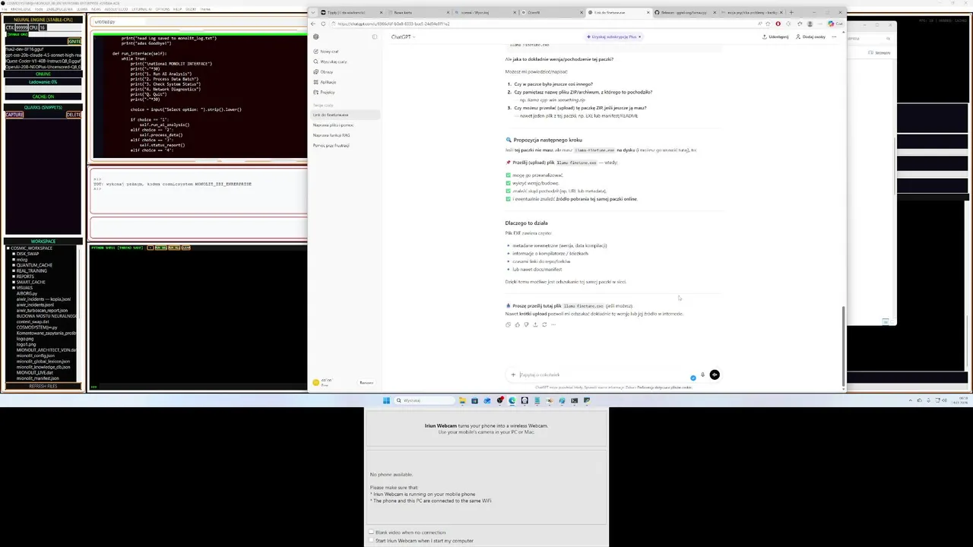Expand the mózg folder in workspace

[14, 260]
